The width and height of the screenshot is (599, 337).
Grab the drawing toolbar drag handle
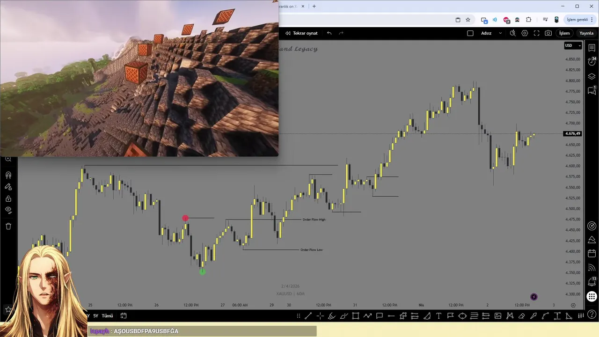(x=299, y=316)
